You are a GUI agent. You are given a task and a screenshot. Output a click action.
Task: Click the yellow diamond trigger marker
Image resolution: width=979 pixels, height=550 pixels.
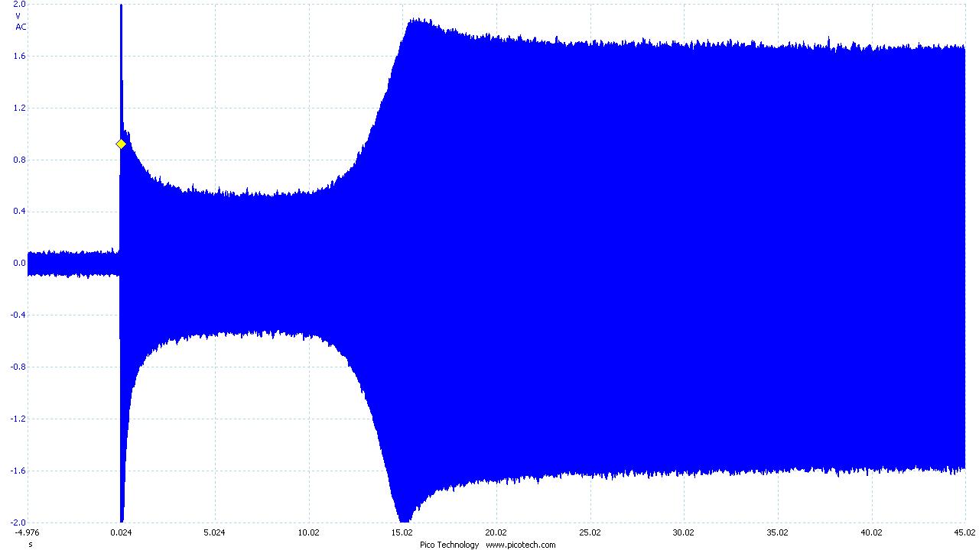point(121,144)
